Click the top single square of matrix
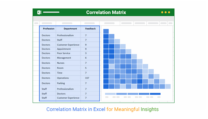The image size is (208, 119). click(x=106, y=31)
